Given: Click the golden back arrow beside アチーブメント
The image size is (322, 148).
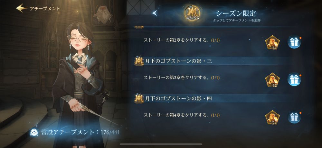Looking at the screenshot, I should pos(22,8).
